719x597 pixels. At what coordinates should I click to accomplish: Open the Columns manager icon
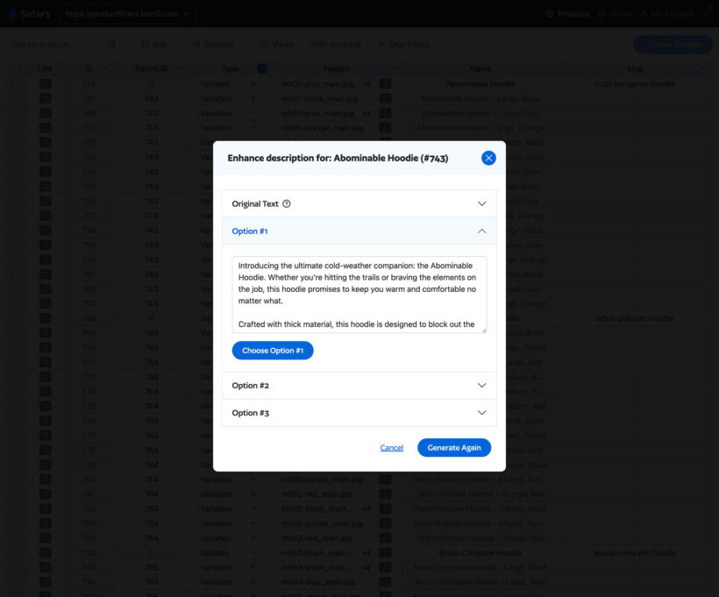click(x=195, y=45)
